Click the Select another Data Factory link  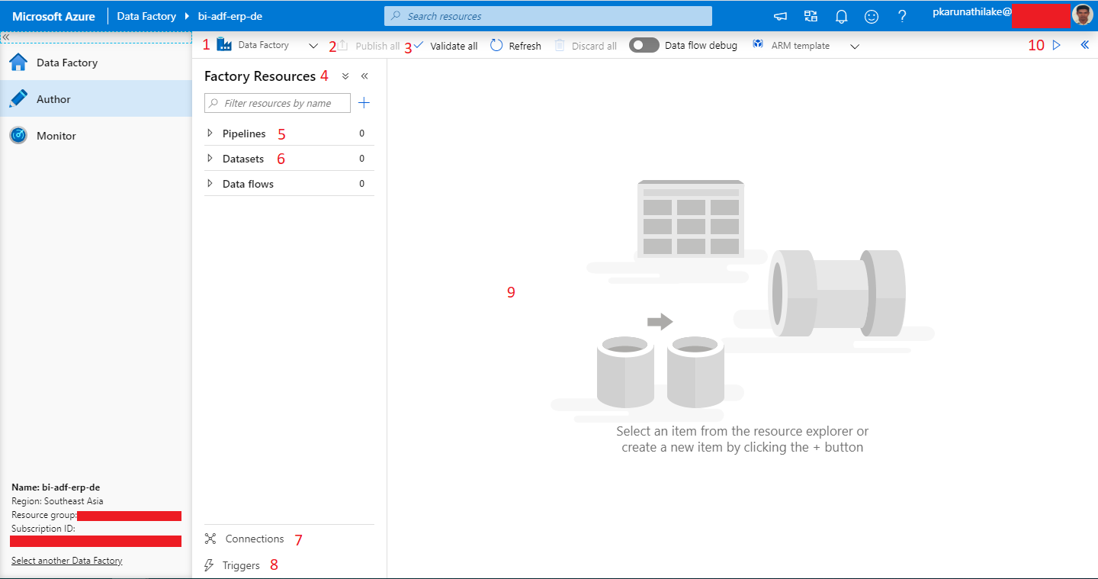pyautogui.click(x=66, y=560)
